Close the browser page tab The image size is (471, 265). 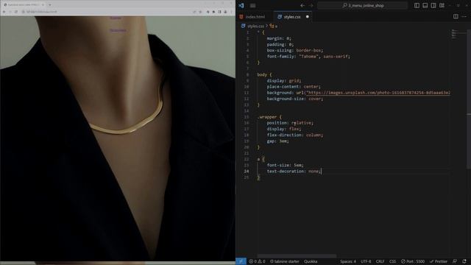[x=43, y=5]
